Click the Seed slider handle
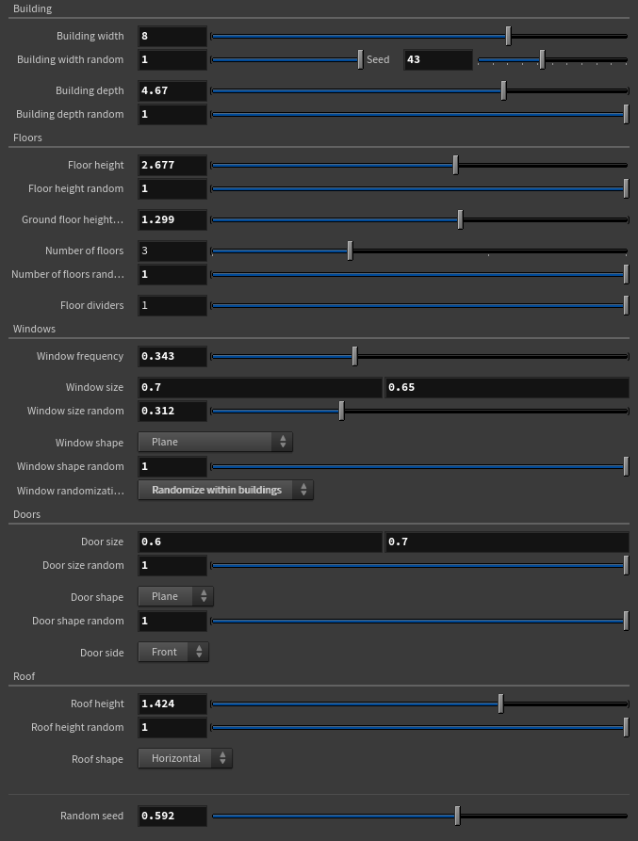 pos(542,59)
